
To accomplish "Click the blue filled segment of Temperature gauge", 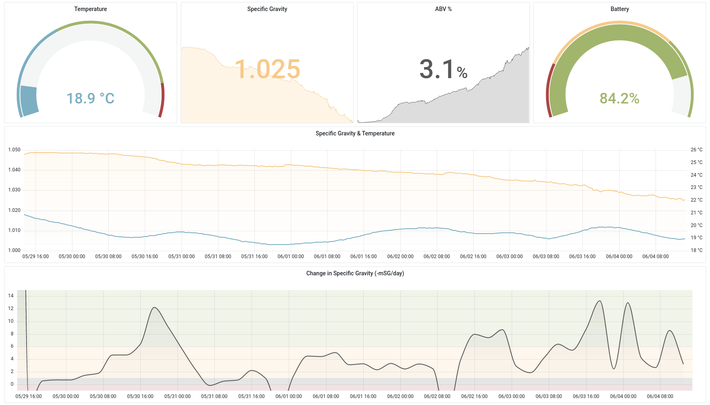I will point(29,100).
